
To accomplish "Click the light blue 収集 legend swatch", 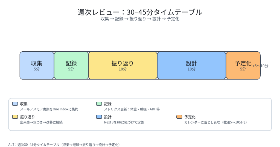I will point(15,104).
